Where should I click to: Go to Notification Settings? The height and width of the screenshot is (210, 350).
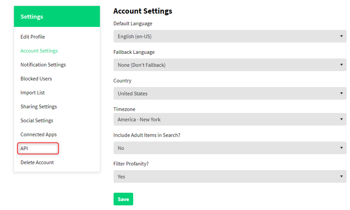(x=43, y=65)
